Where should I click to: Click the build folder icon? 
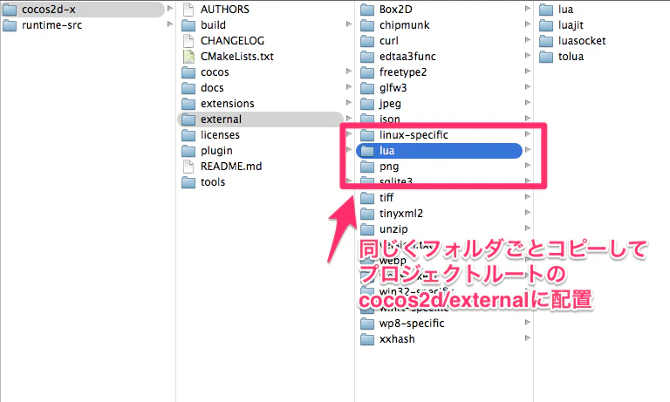click(x=188, y=25)
